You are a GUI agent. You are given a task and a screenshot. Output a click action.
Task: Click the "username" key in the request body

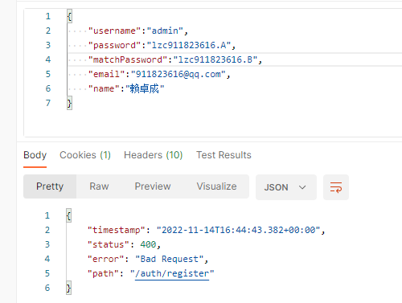point(114,31)
